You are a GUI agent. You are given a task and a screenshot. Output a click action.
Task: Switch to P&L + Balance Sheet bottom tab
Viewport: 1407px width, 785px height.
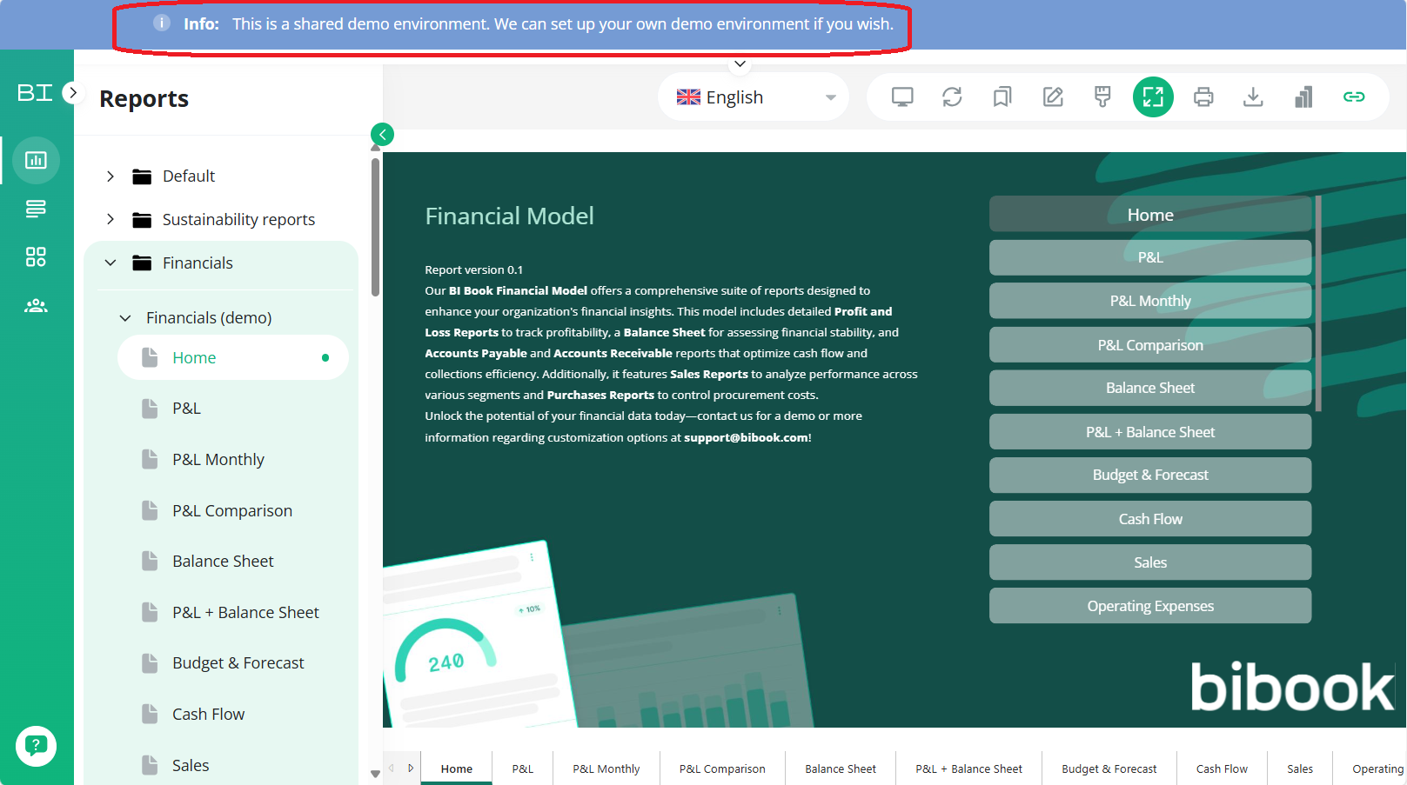969,768
